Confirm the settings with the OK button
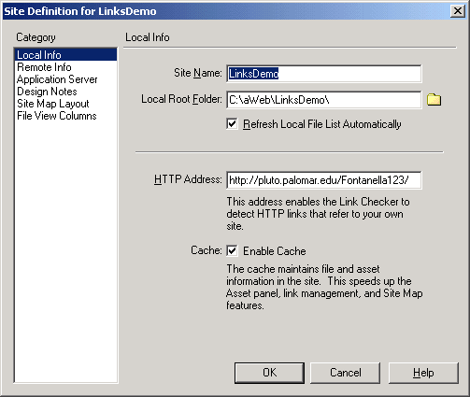 269,373
